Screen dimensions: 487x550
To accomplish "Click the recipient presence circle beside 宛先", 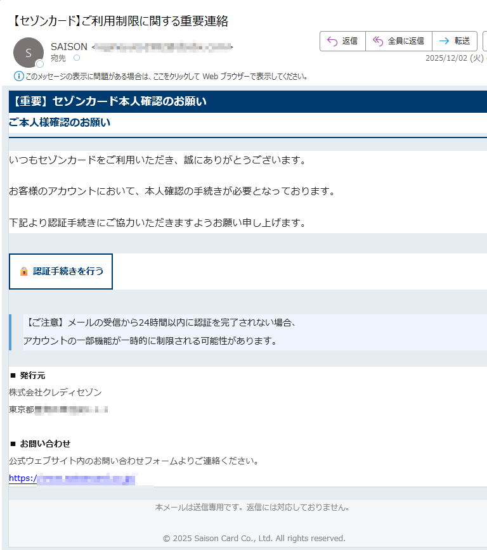I will [77, 58].
